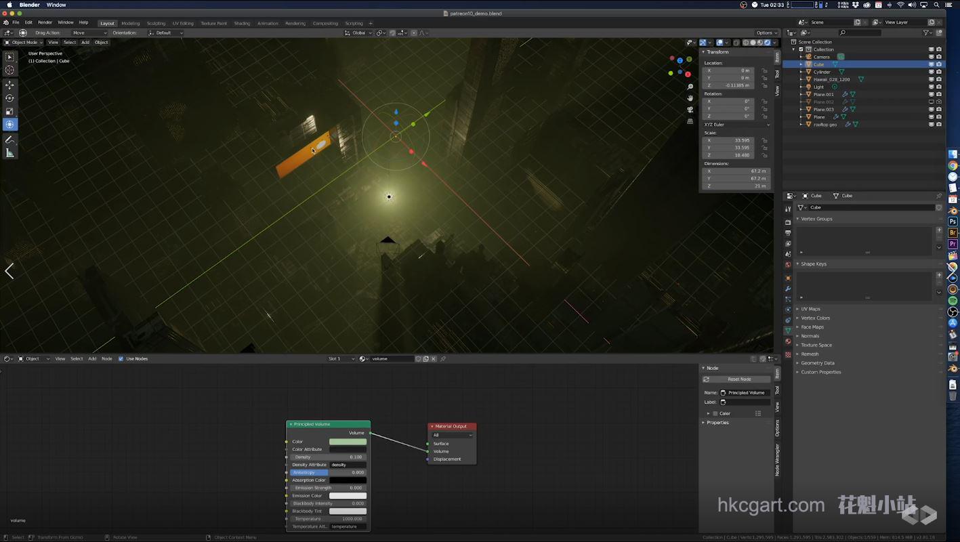Image resolution: width=960 pixels, height=542 pixels.
Task: Open the Global transform orientation dropdown
Action: coord(358,33)
